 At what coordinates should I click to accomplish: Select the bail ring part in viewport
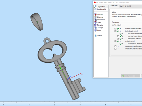point(37,21)
